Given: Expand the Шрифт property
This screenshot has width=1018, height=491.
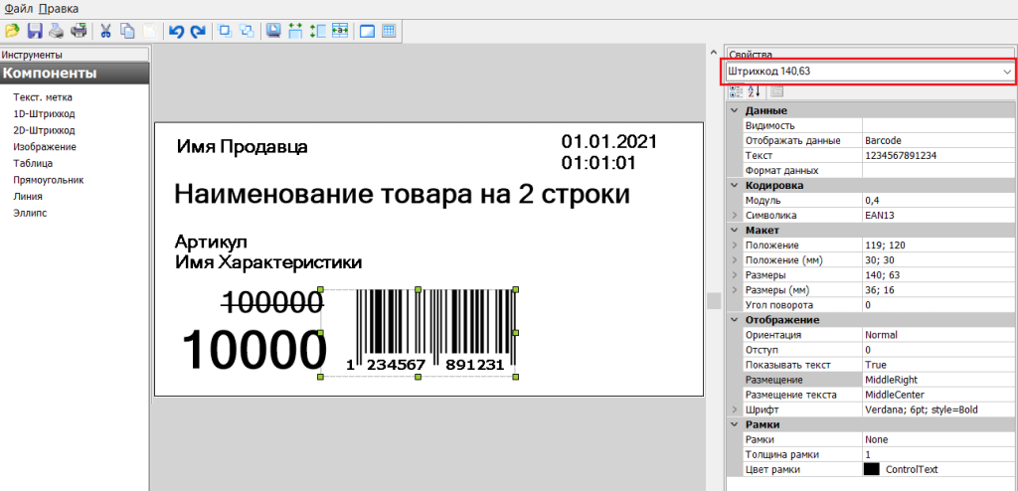Looking at the screenshot, I should pyautogui.click(x=735, y=409).
